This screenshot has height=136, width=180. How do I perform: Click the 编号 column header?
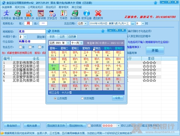7,59
